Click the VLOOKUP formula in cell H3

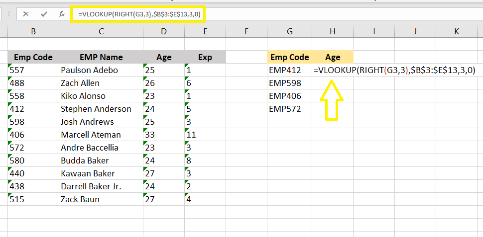(394, 71)
